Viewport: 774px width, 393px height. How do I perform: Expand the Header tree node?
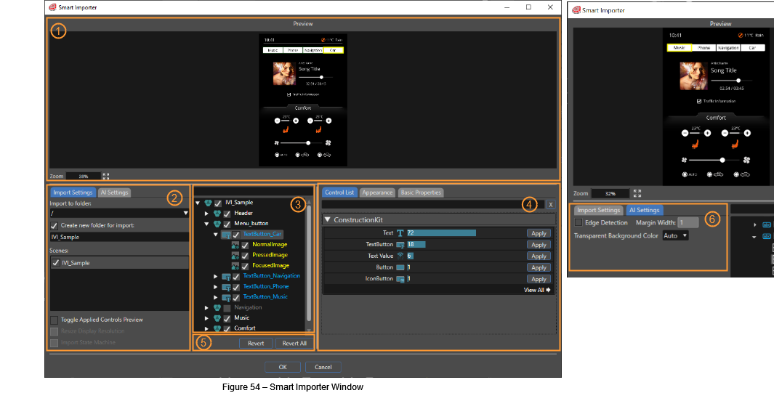[x=207, y=214]
